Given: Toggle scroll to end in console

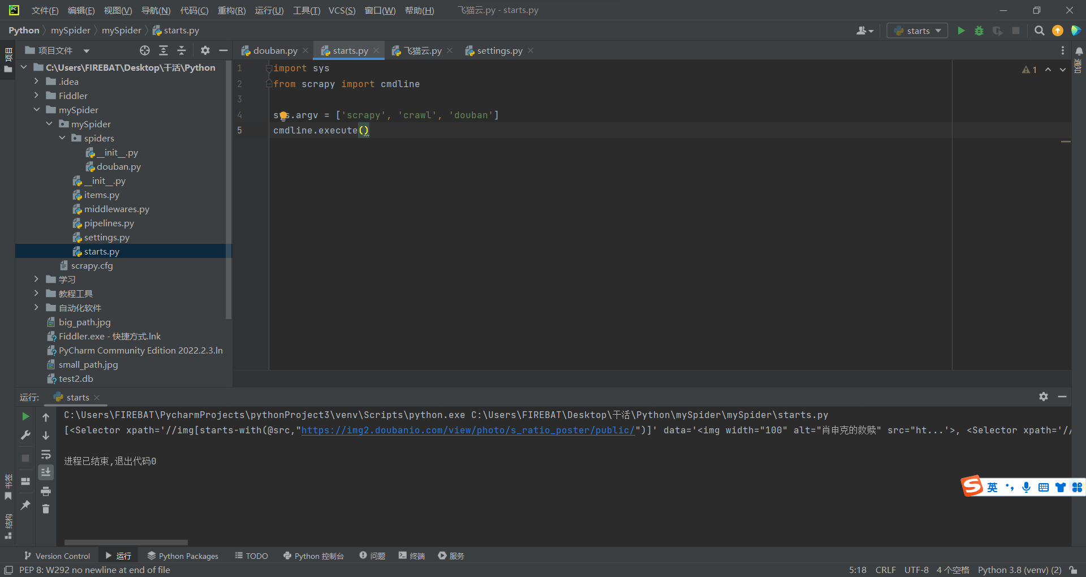Looking at the screenshot, I should pyautogui.click(x=46, y=472).
